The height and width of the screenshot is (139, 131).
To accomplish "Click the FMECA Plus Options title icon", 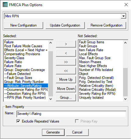I will click(x=5, y=5).
